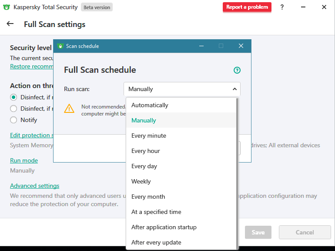Choose Every month from the list
Viewport: 335px width, 251px height.
click(181, 197)
